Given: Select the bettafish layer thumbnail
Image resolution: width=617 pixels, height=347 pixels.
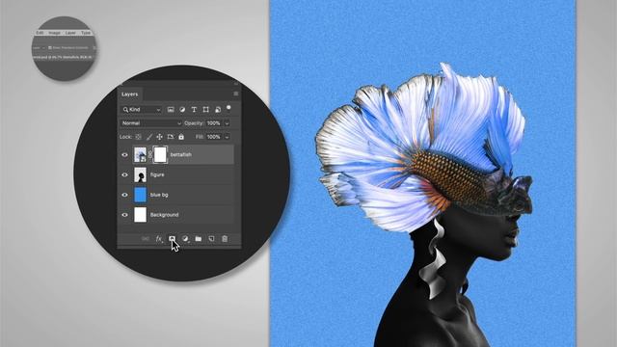Looking at the screenshot, I should (x=140, y=154).
